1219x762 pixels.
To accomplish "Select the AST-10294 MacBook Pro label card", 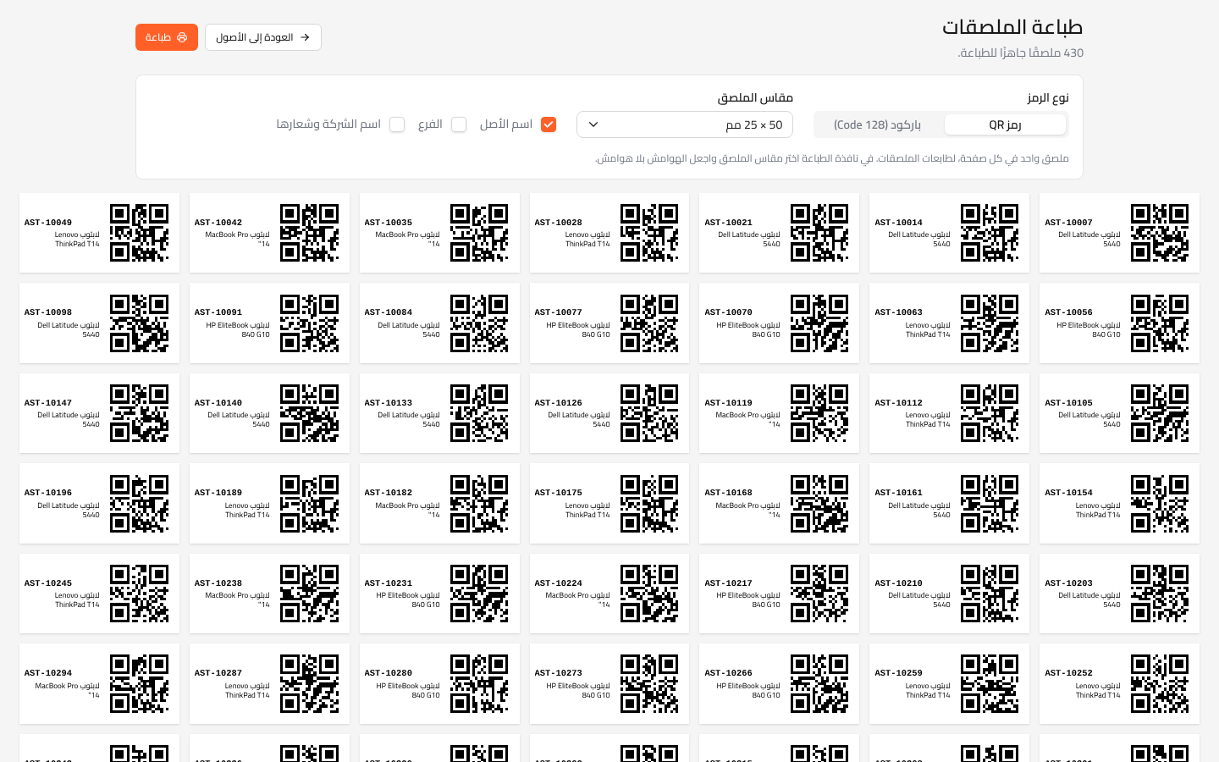I will click(99, 684).
